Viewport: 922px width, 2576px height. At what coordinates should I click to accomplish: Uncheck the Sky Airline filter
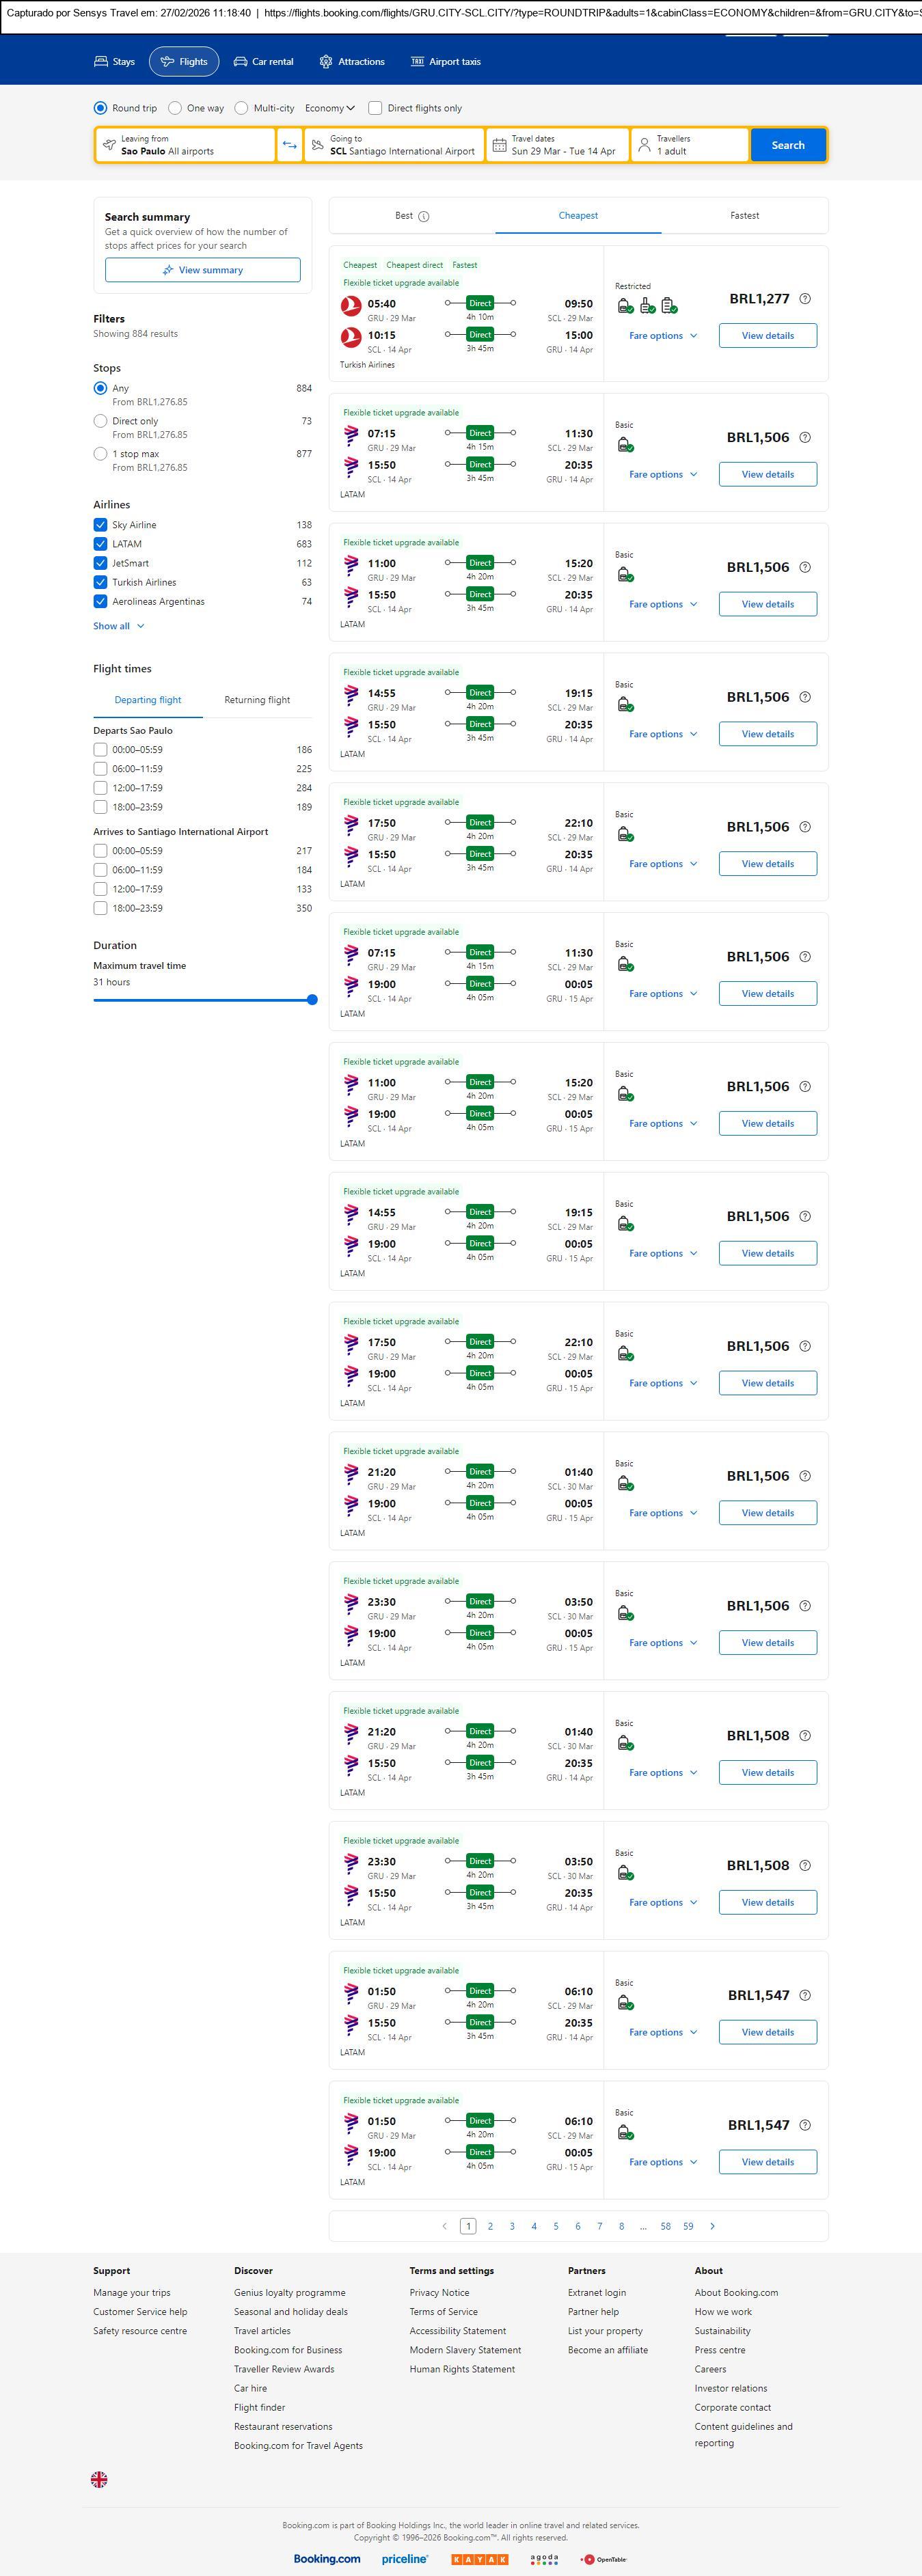click(100, 525)
